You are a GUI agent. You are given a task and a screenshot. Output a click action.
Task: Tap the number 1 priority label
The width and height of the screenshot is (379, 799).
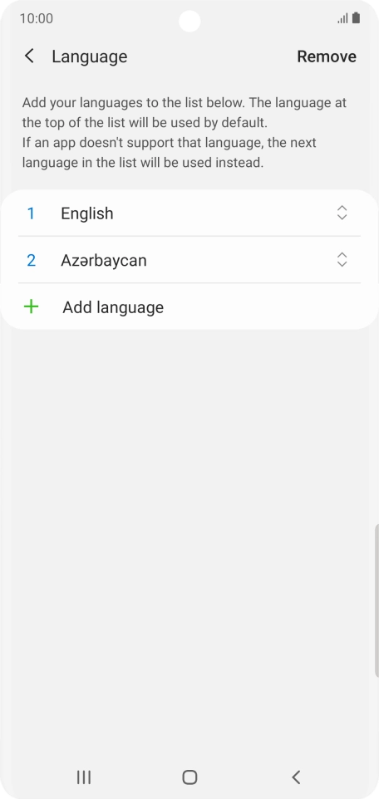(31, 213)
